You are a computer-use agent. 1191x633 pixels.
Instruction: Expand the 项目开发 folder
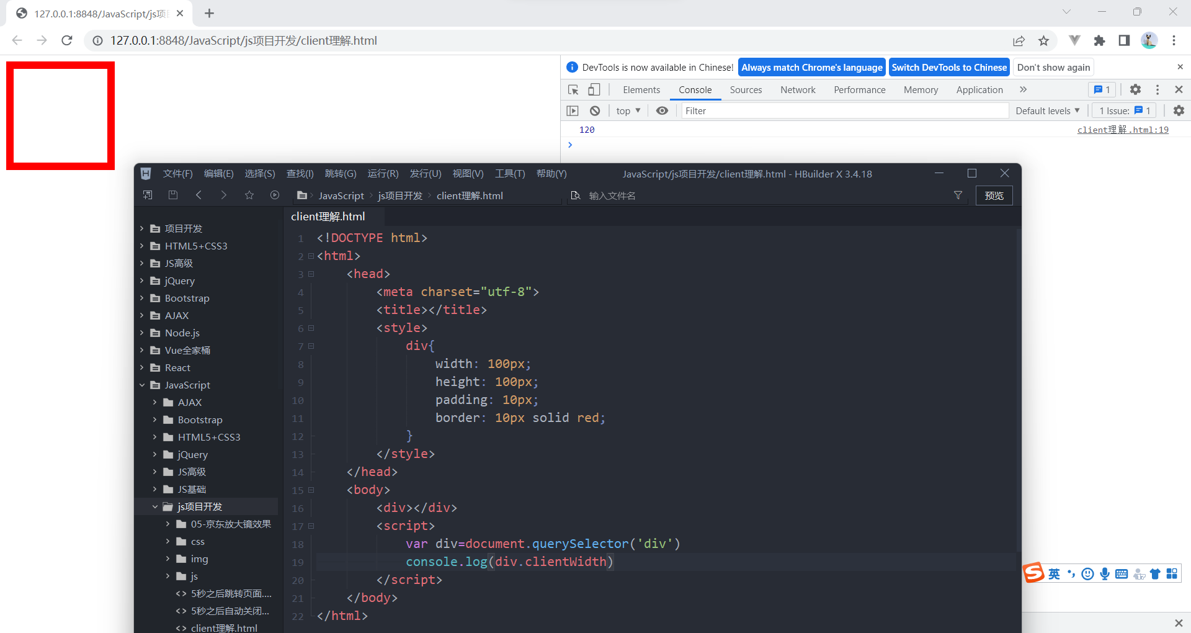[141, 228]
